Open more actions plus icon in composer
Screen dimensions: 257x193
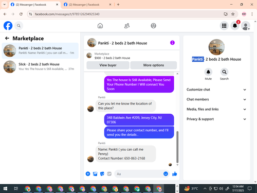(x=88, y=174)
